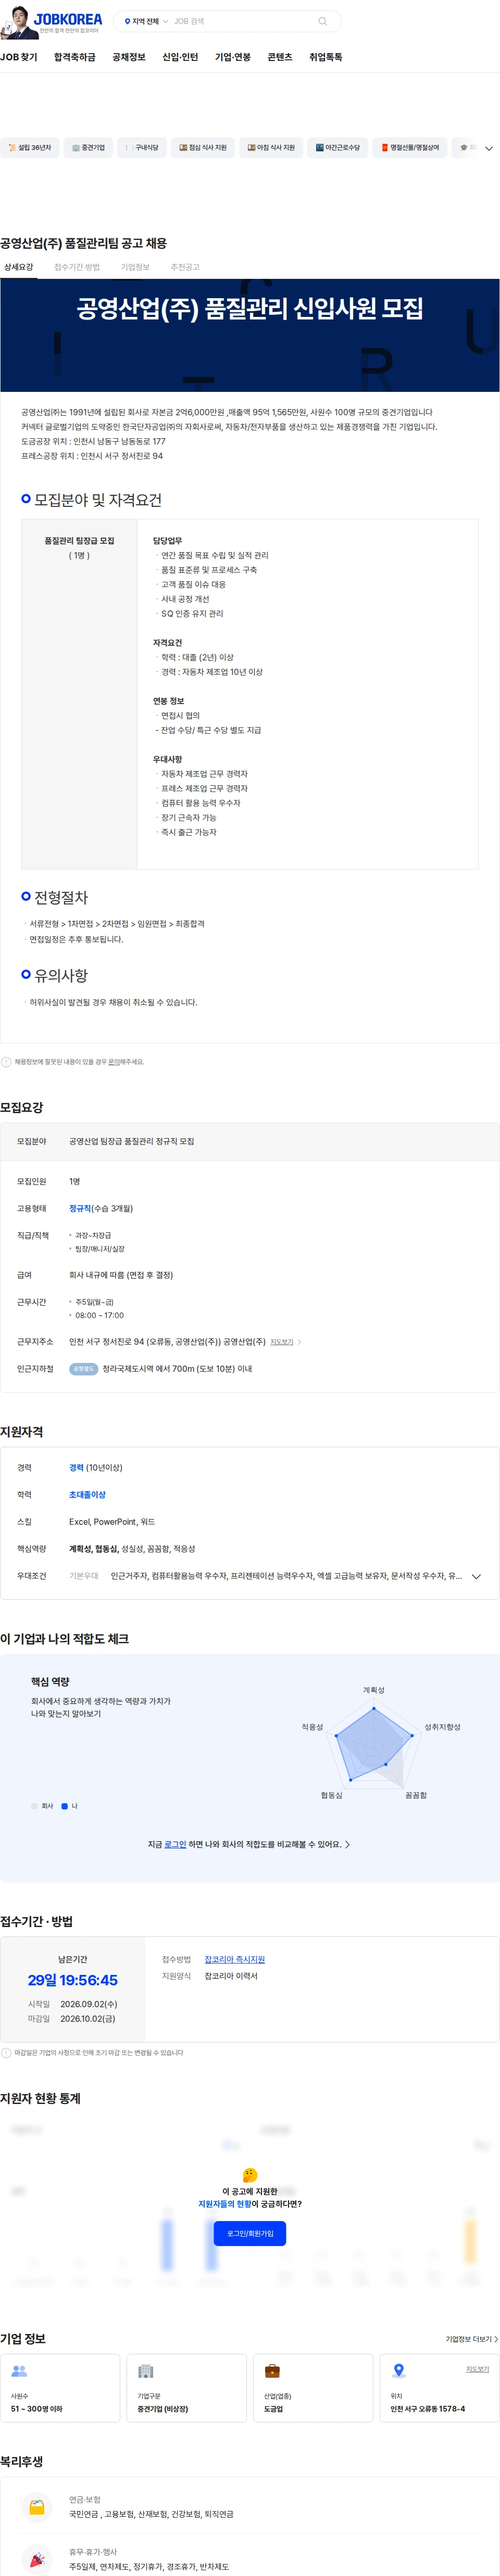Expand the company tag chips list

[489, 148]
